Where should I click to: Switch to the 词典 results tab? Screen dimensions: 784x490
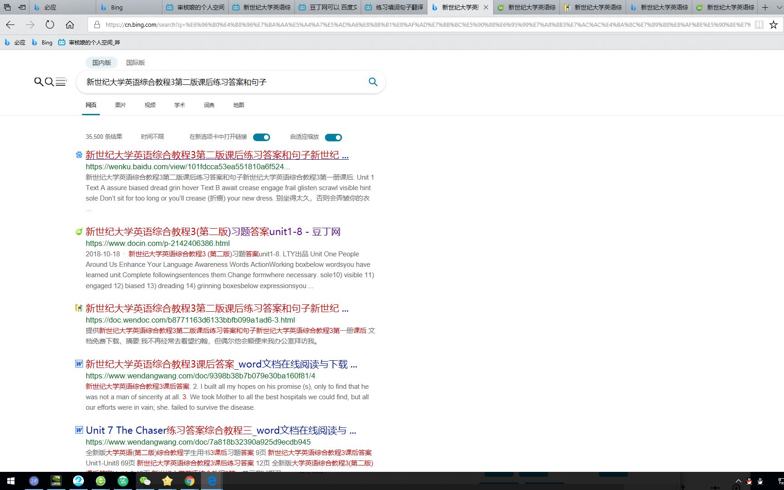(x=209, y=105)
